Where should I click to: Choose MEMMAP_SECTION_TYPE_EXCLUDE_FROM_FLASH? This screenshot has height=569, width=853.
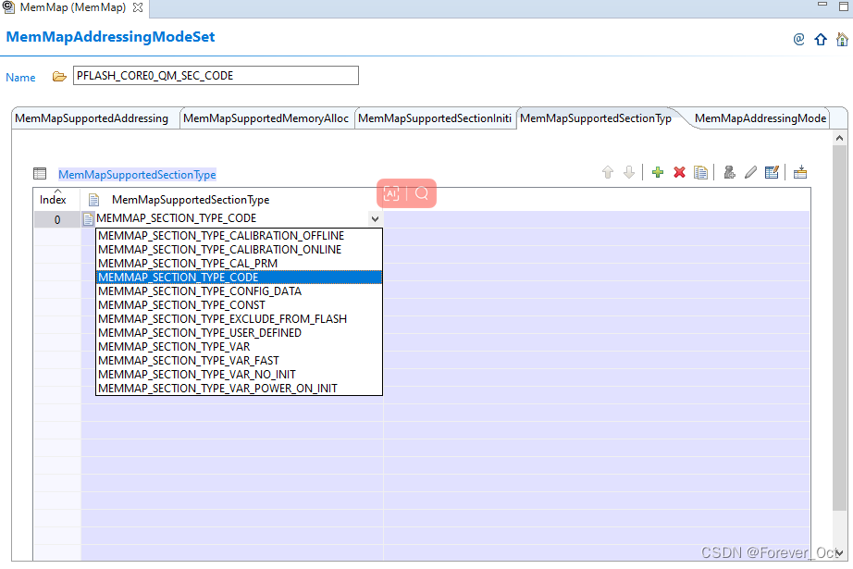coord(239,319)
